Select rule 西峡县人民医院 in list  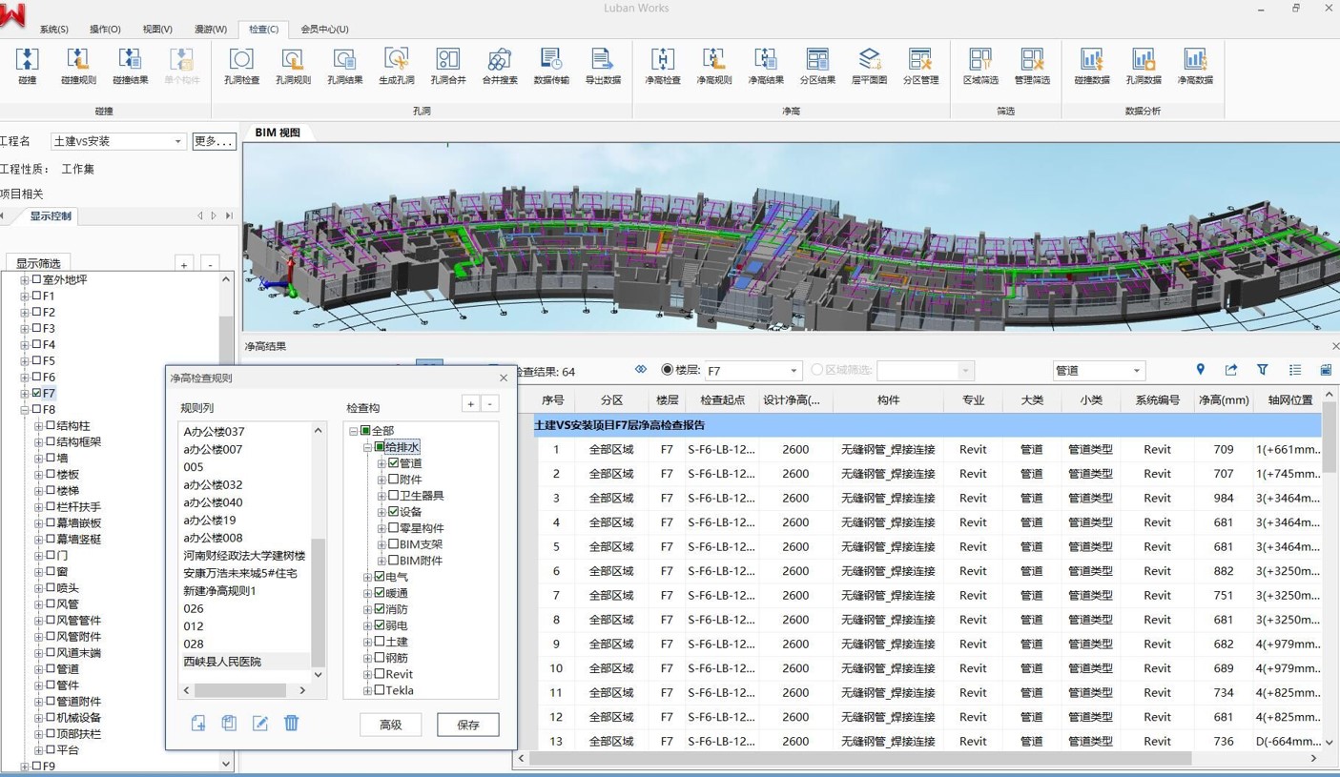pyautogui.click(x=221, y=661)
